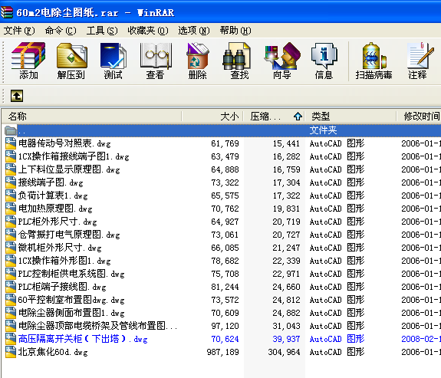Viewport: 441px width, 378px height.
Task: Sort by 压缩 packed size column header
Action: point(274,116)
